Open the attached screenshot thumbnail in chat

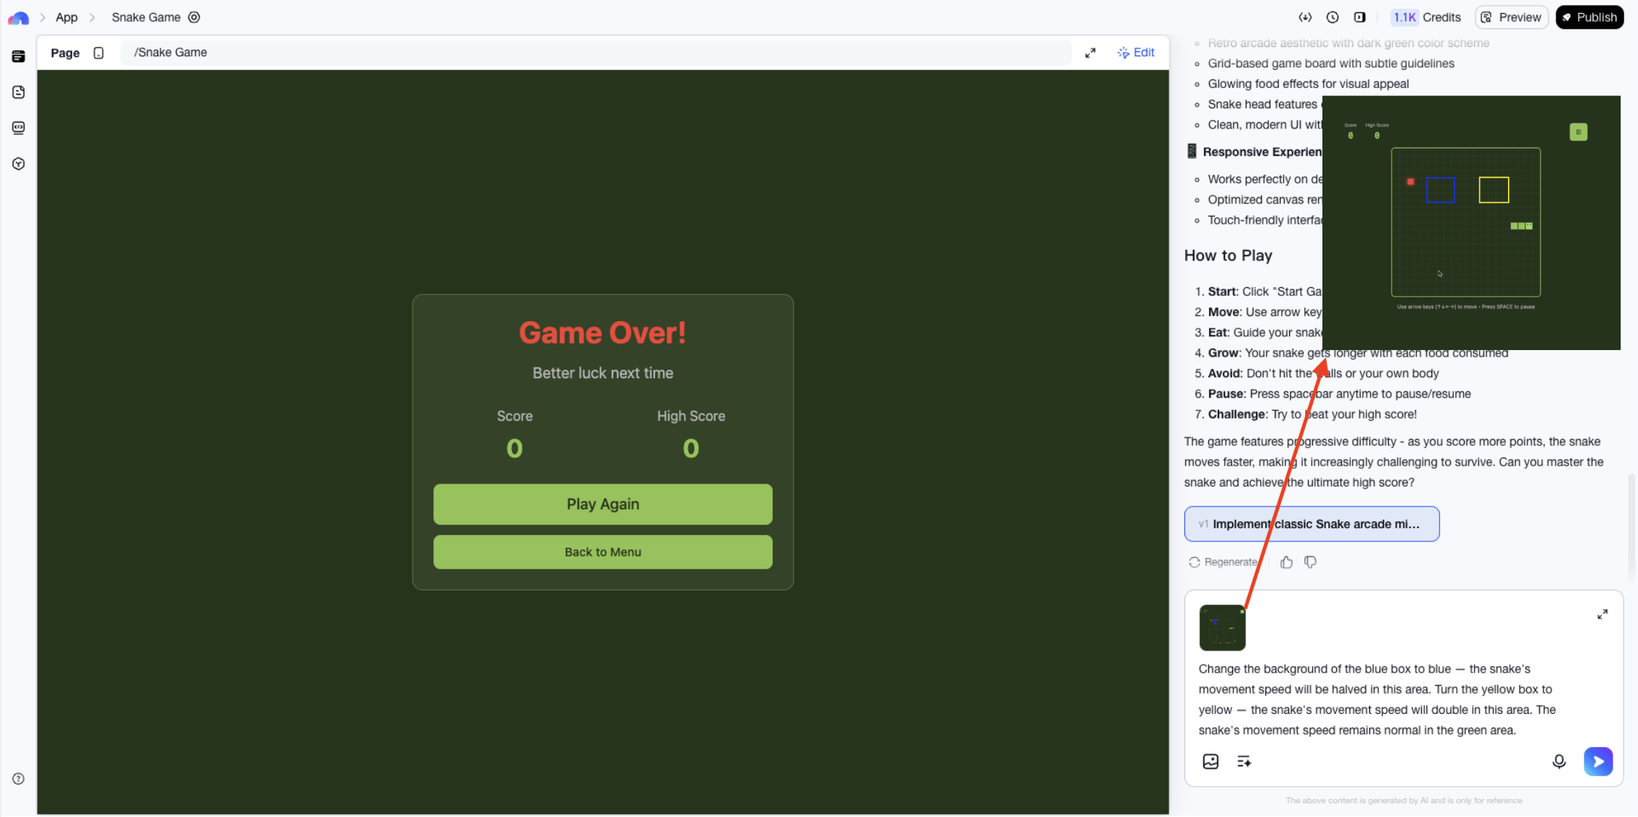tap(1222, 628)
